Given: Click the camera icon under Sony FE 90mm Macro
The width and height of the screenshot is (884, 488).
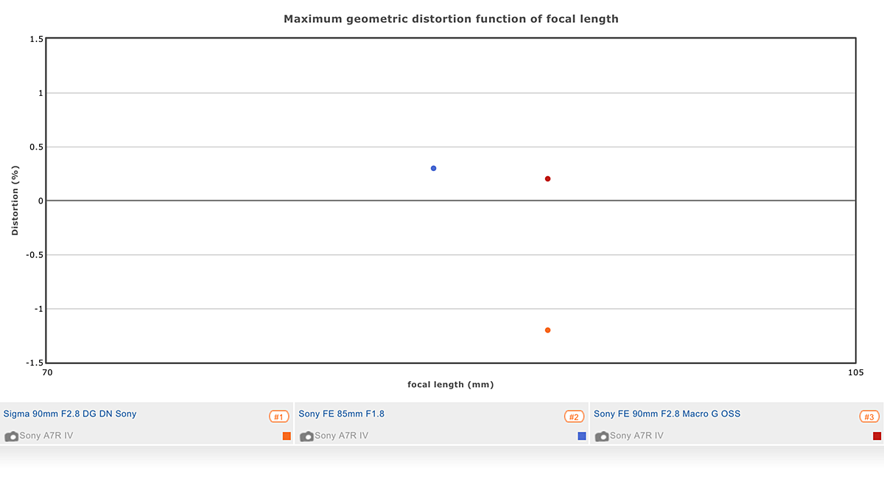Looking at the screenshot, I should (602, 436).
